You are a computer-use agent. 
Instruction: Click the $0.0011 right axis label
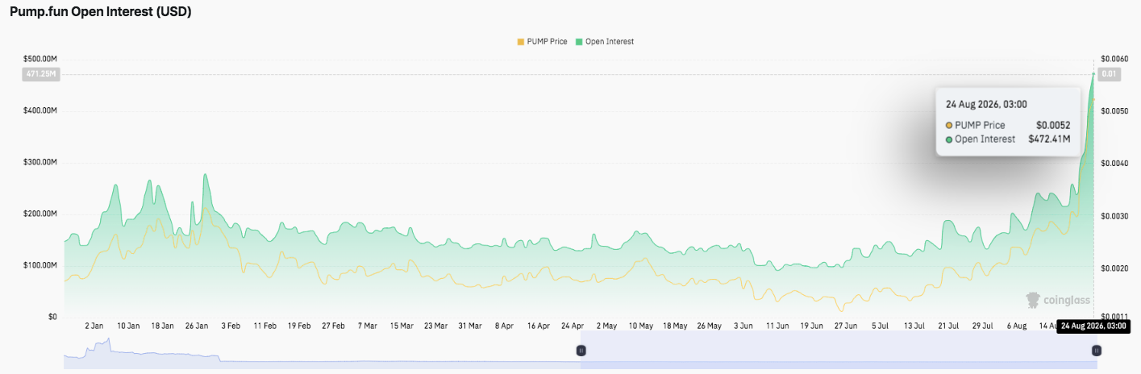click(1114, 317)
